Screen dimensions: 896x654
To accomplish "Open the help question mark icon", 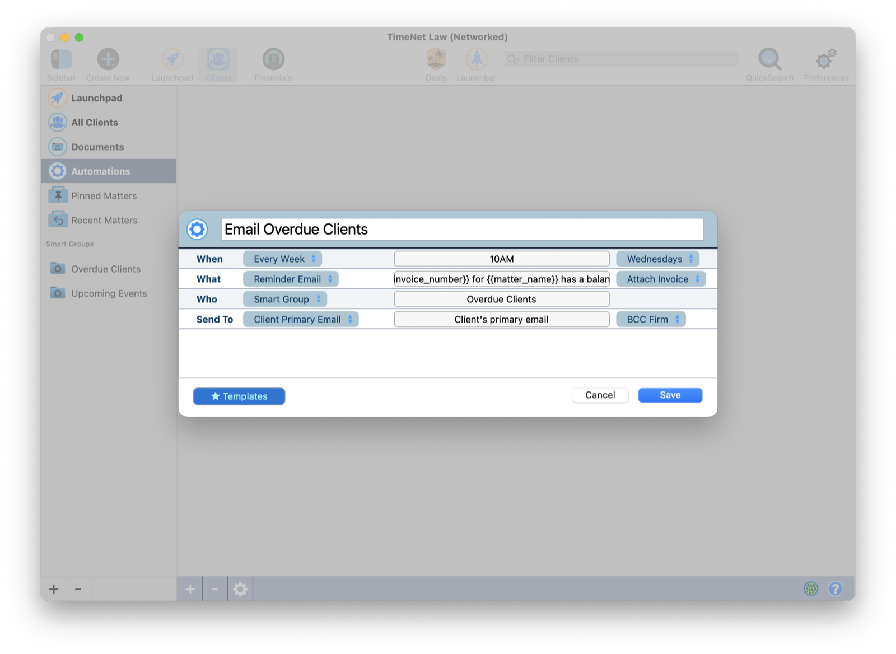I will coord(835,588).
